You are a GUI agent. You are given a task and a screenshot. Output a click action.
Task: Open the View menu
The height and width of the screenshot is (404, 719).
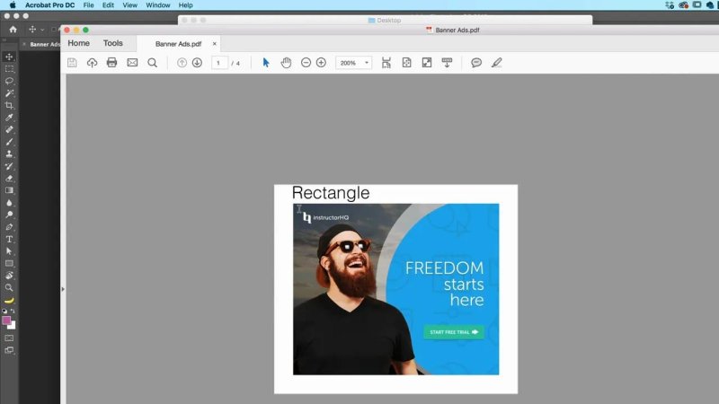click(x=129, y=5)
